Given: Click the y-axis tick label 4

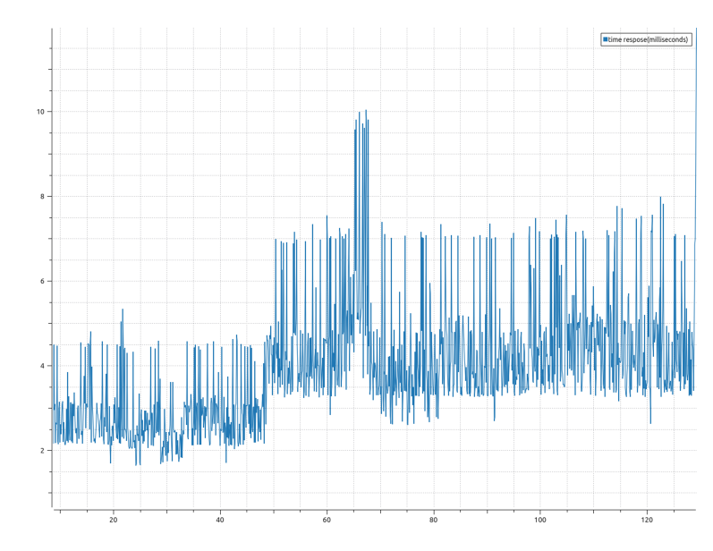Looking at the screenshot, I should [40, 366].
